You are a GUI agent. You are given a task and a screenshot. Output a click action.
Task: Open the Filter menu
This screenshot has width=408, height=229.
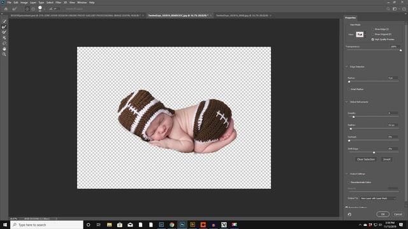[x=58, y=3]
